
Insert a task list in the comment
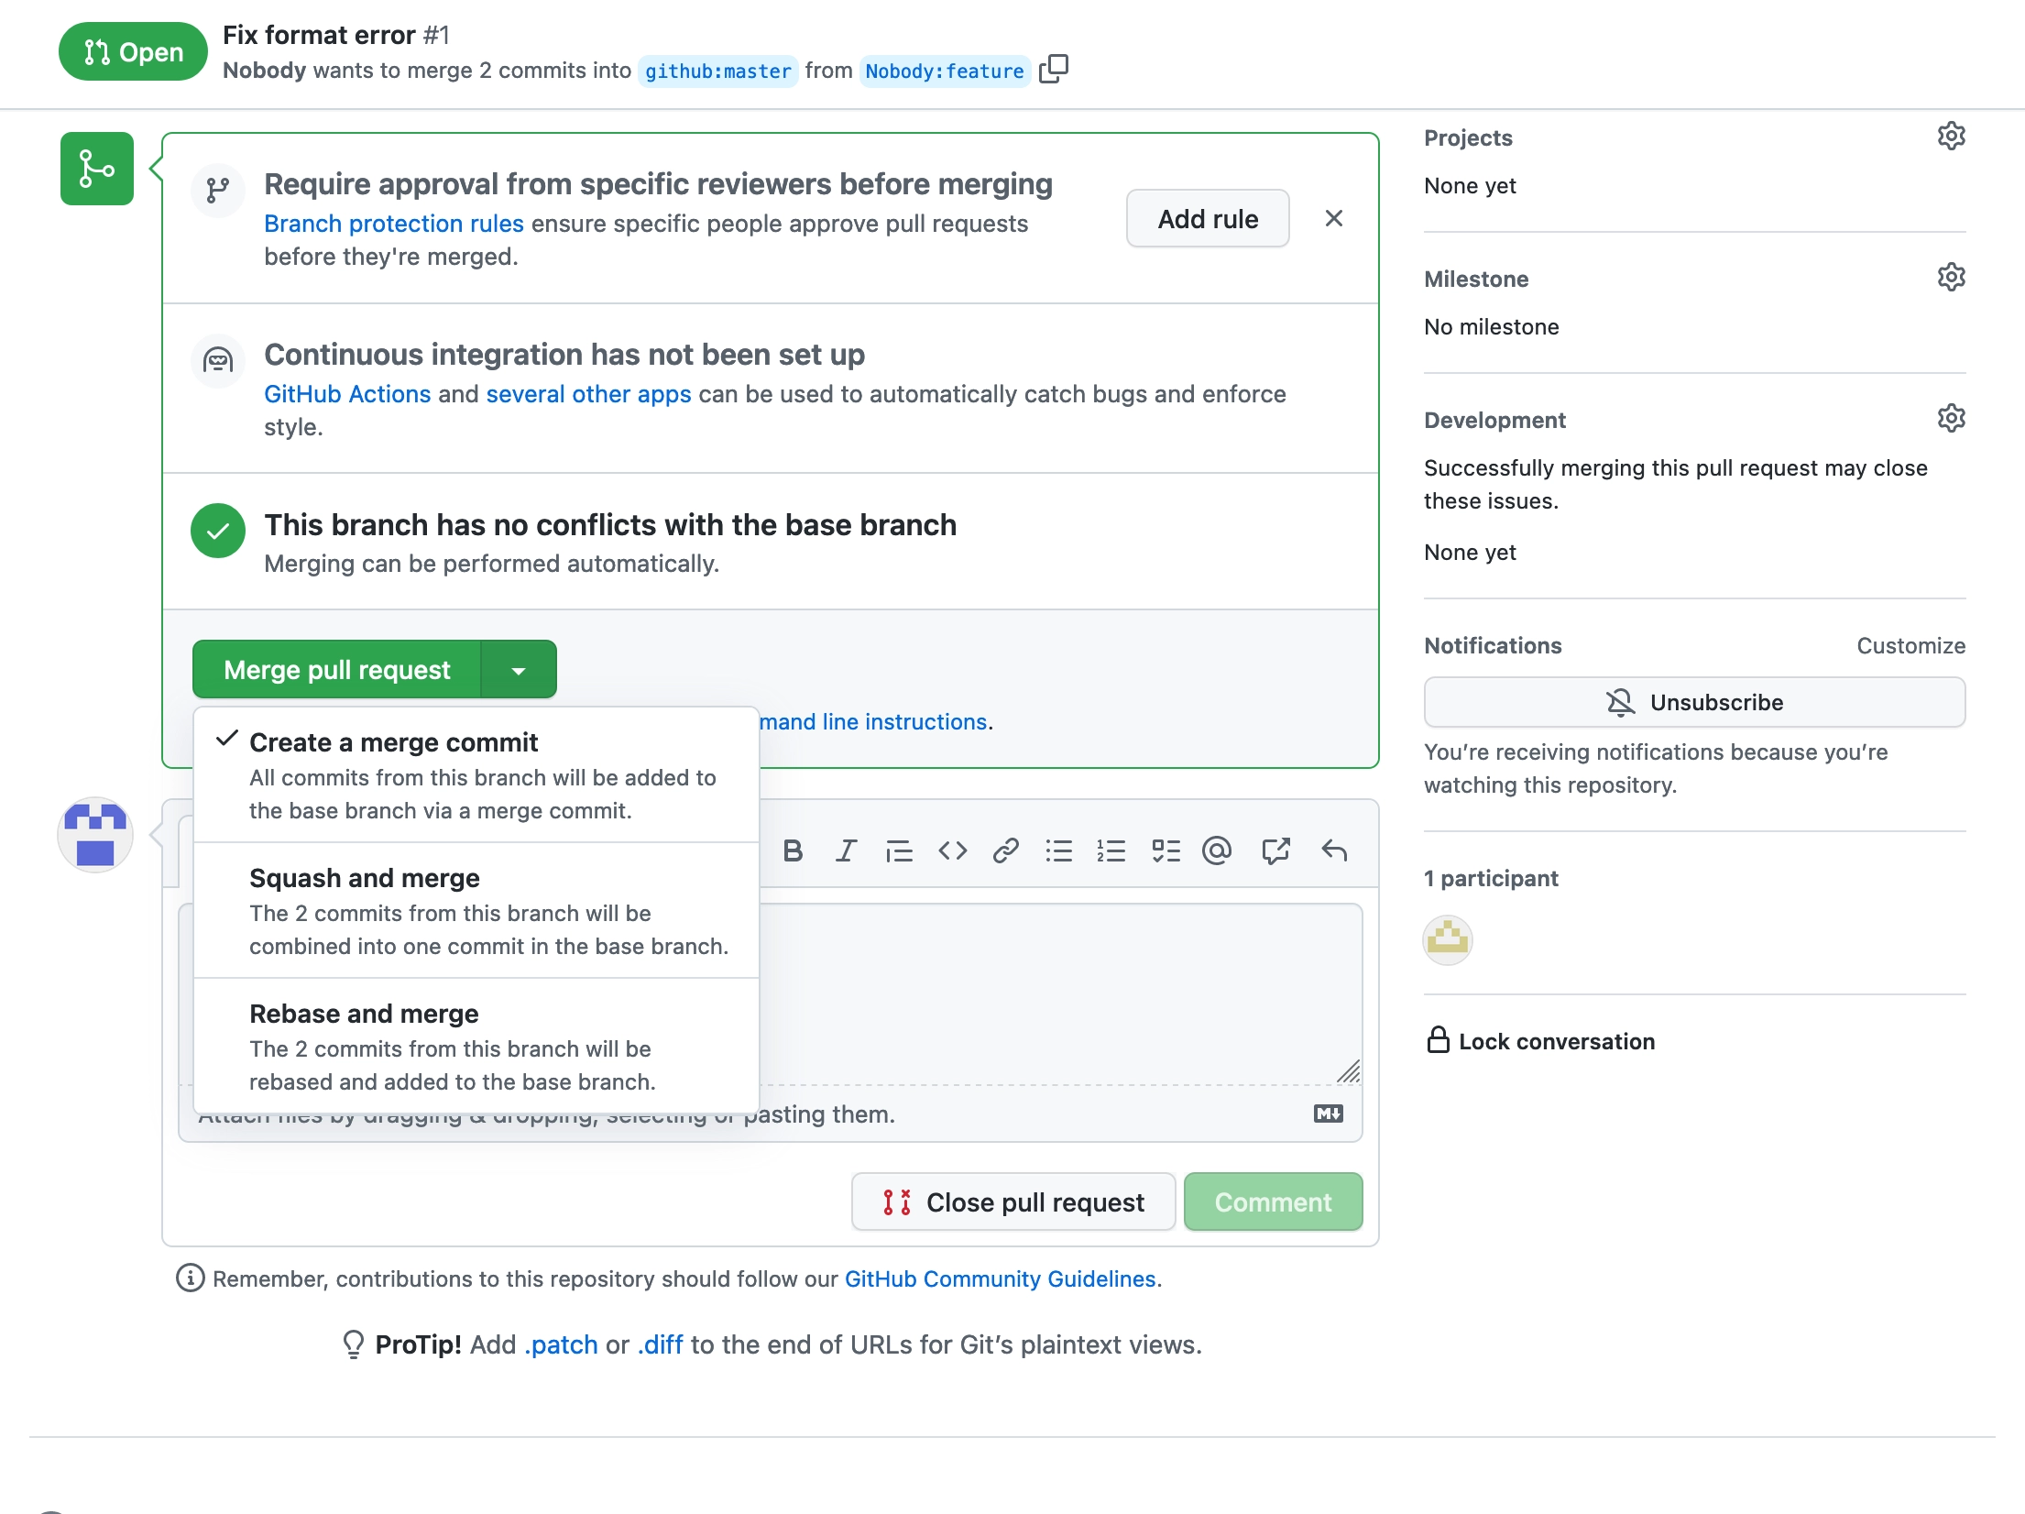click(x=1166, y=851)
